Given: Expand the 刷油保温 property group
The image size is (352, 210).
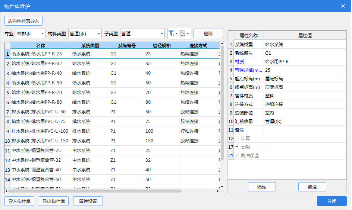Looking at the screenshot, I should click(237, 156).
